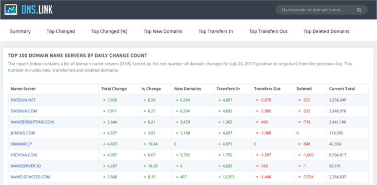Click the search magnifier icon
The image size is (377, 185).
pos(359,10)
